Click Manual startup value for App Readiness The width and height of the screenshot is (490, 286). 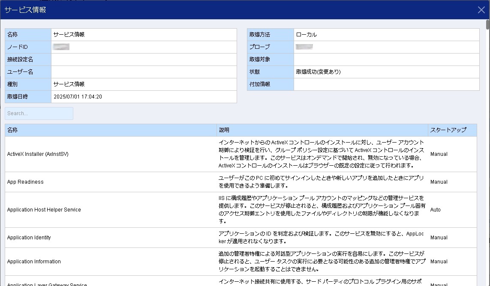pyautogui.click(x=439, y=182)
